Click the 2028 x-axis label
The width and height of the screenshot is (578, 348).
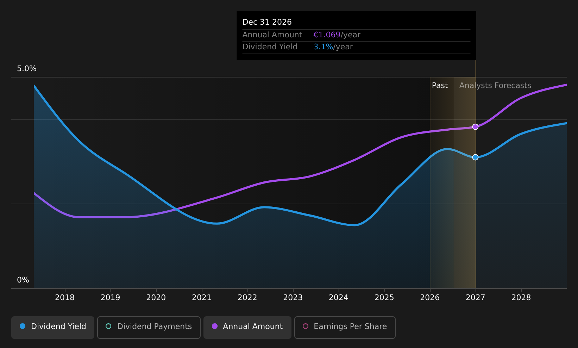[521, 298]
